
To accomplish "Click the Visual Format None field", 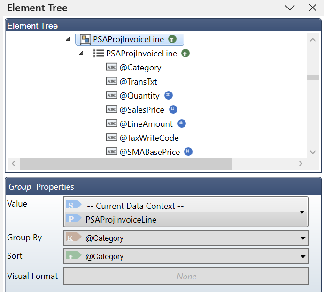I will tap(186, 276).
